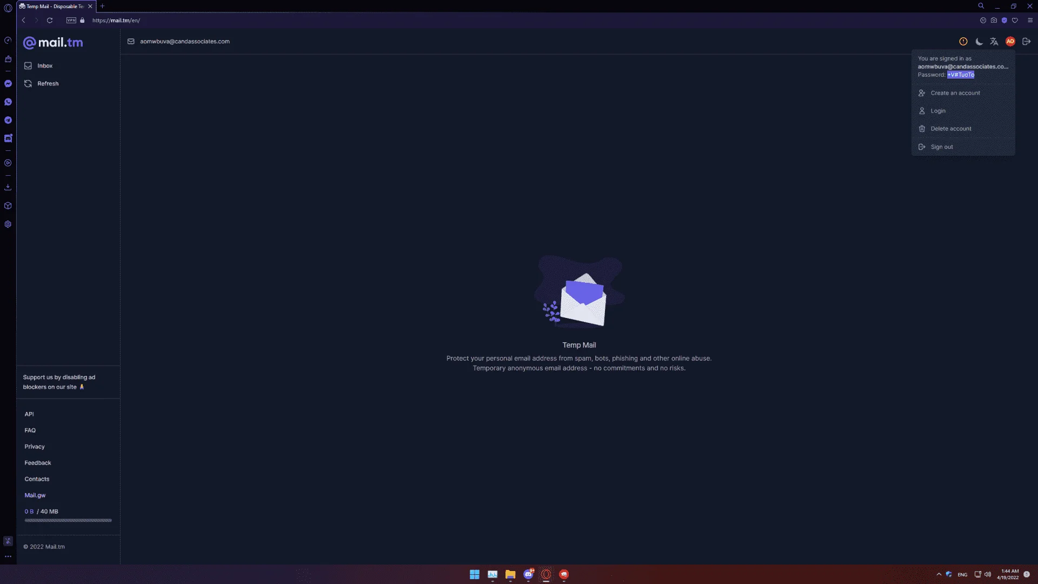Open the Windows Start menu

click(x=475, y=574)
